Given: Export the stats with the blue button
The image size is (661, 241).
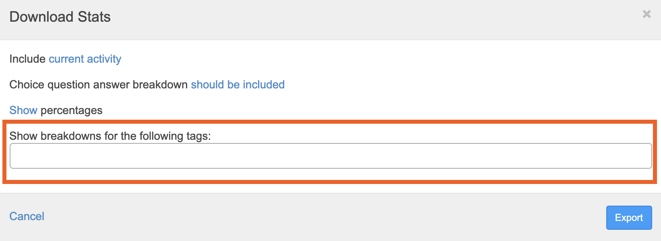Looking at the screenshot, I should tap(629, 218).
